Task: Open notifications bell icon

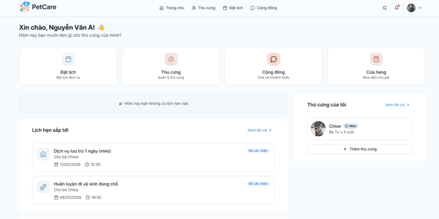Action: click(397, 8)
